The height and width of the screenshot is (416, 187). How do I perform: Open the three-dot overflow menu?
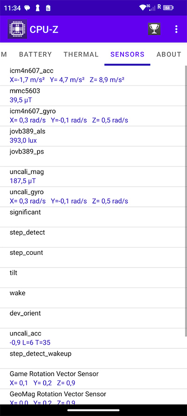click(x=176, y=29)
